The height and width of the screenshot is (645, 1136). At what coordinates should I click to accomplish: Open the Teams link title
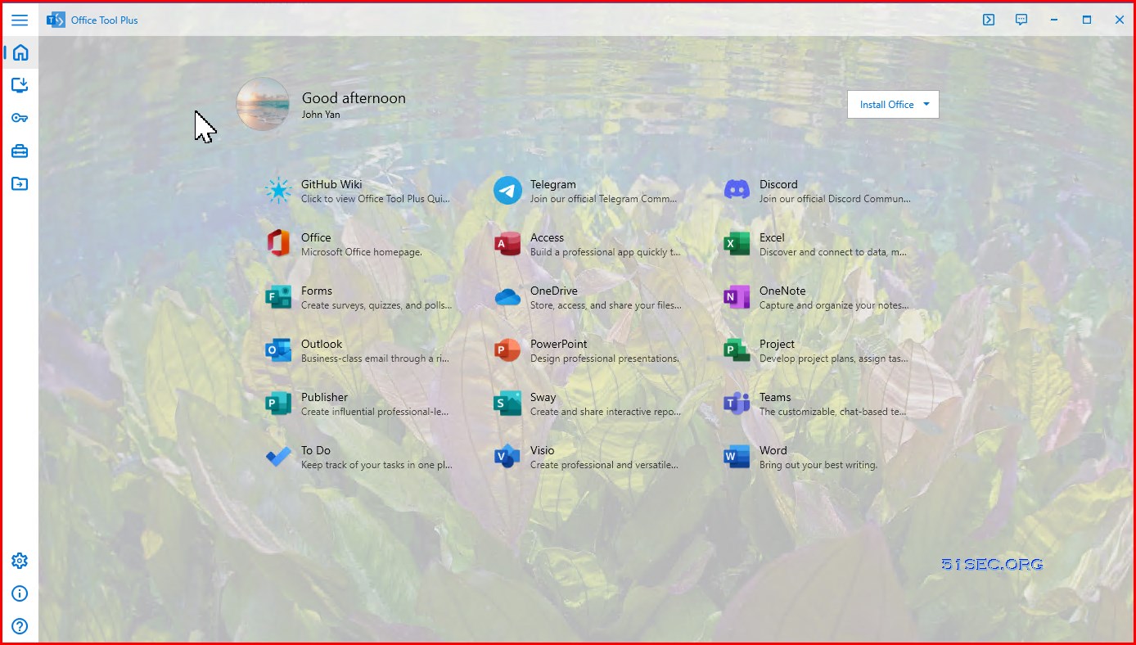coord(775,397)
